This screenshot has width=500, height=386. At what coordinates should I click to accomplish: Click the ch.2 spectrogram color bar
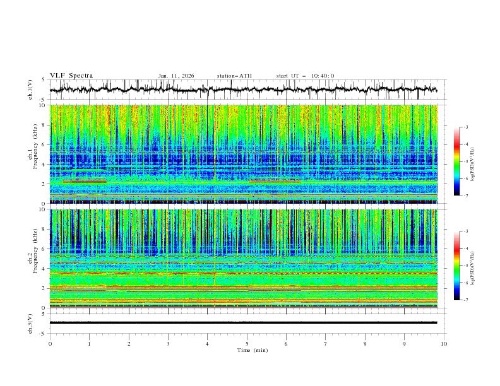coord(457,266)
